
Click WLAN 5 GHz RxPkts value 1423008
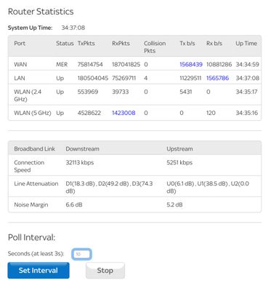click(124, 113)
